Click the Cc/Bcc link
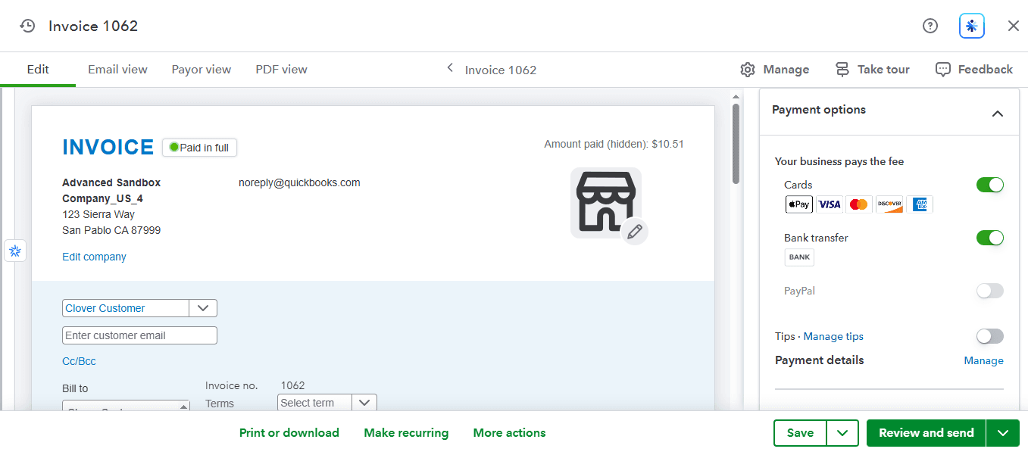The width and height of the screenshot is (1028, 455). click(x=79, y=361)
